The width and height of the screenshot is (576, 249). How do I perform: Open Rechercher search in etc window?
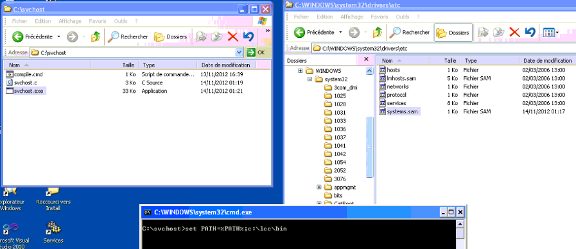pyautogui.click(x=410, y=33)
